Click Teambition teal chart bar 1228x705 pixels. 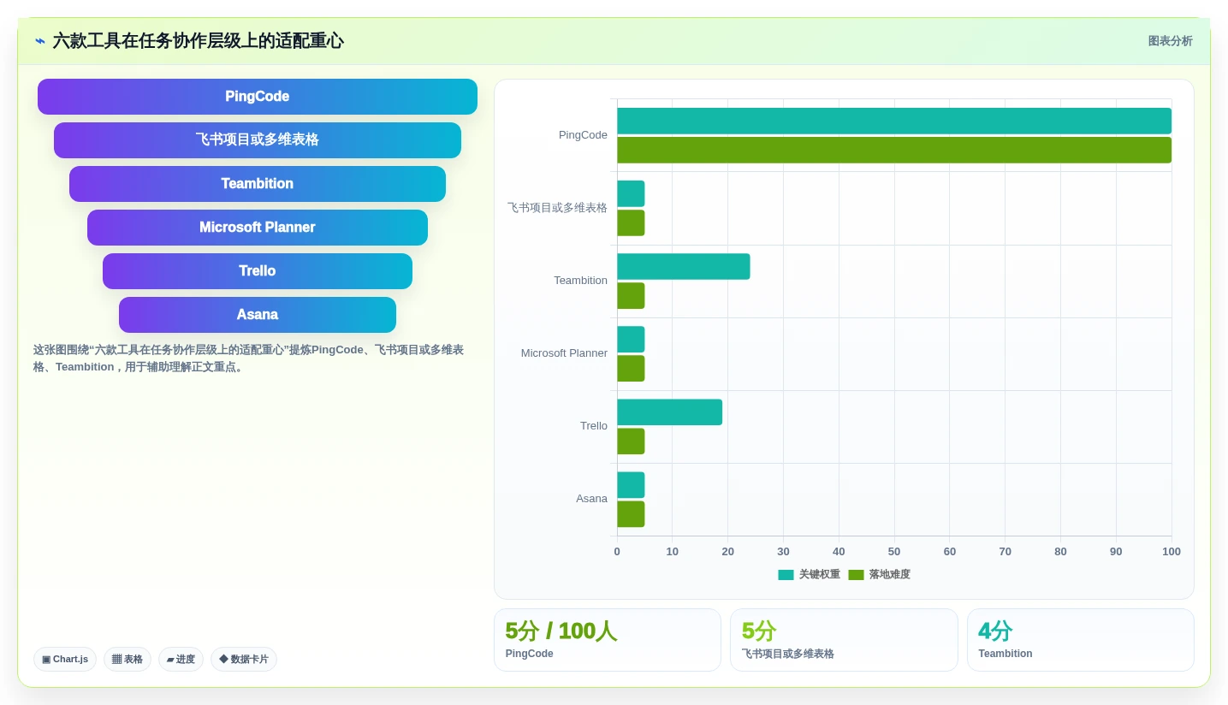tap(684, 266)
